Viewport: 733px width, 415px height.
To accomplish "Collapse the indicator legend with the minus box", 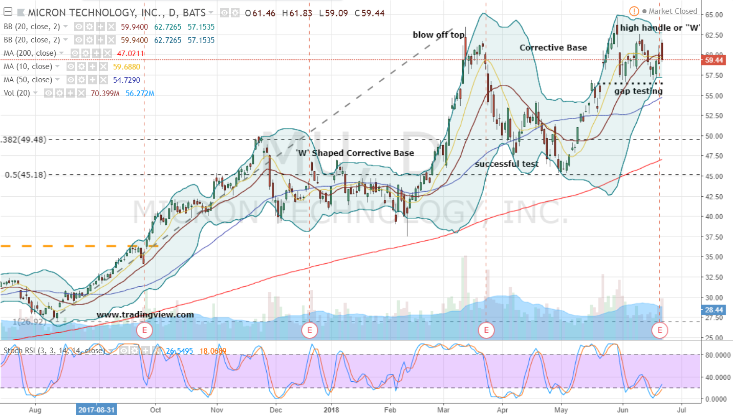I will click(x=7, y=12).
